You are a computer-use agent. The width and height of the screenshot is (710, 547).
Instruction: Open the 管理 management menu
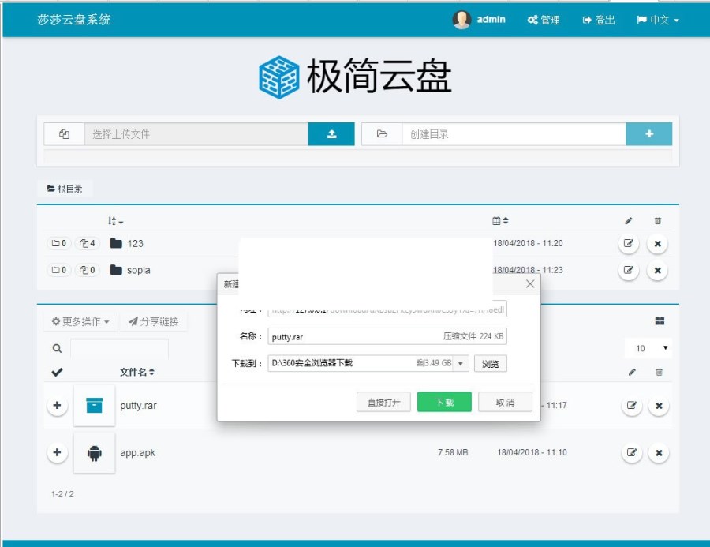[544, 20]
